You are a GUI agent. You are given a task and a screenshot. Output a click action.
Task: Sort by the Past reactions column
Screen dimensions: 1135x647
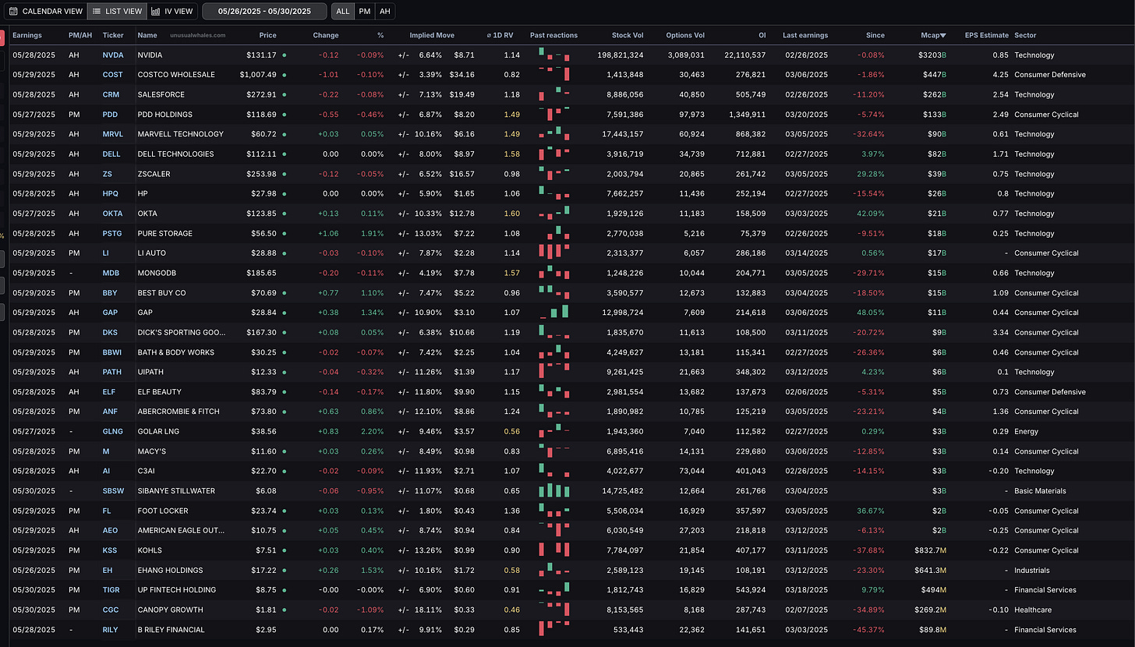coord(553,35)
